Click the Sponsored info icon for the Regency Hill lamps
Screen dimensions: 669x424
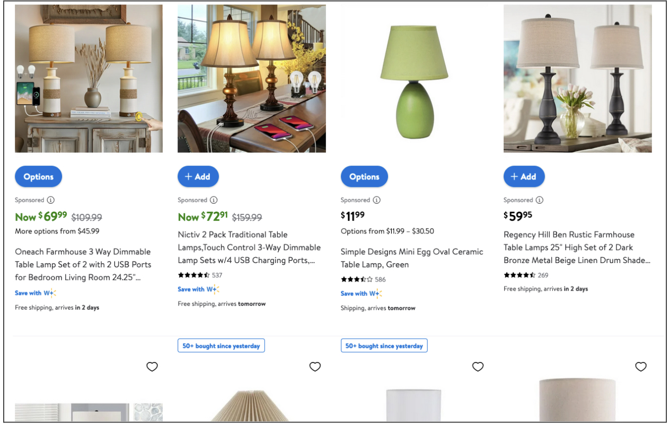(x=539, y=200)
